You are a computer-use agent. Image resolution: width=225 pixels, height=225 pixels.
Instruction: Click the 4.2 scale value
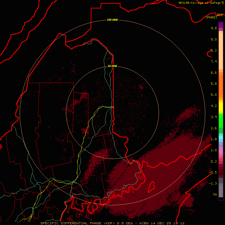[x=214, y=106]
